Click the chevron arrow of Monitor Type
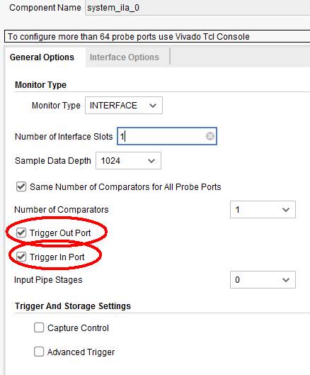 153,106
